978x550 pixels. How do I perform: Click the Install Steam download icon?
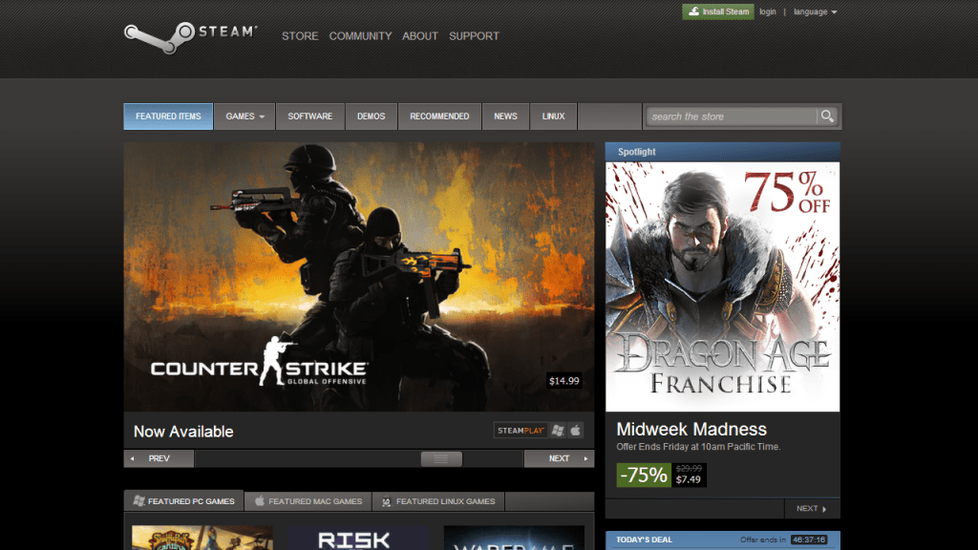point(693,11)
